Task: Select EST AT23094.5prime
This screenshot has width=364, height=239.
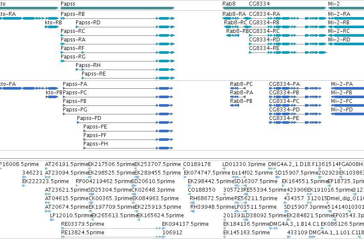Action: click(67, 173)
